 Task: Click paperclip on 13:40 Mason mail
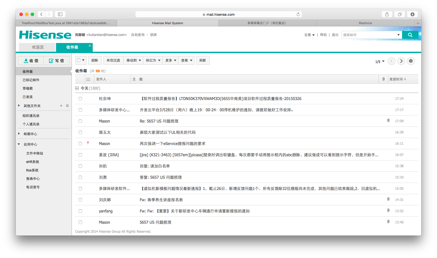point(388,222)
